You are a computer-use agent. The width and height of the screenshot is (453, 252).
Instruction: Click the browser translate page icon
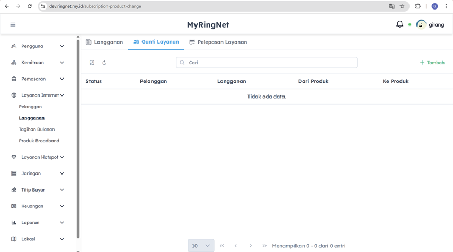(x=392, y=6)
